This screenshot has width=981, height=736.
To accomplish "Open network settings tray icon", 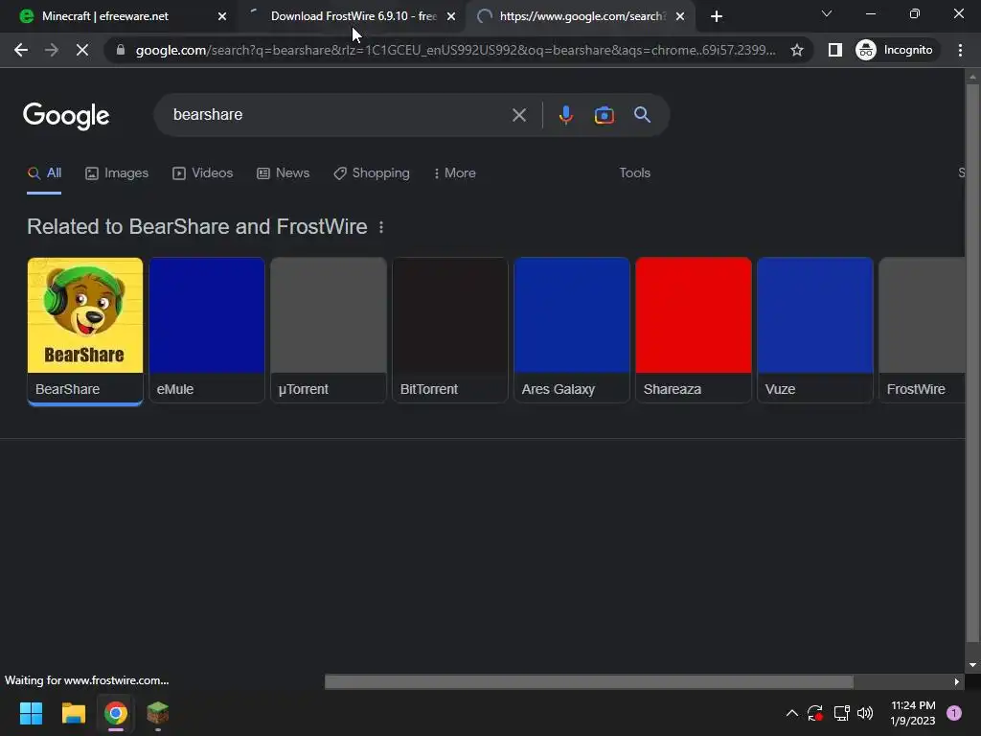I will [x=841, y=713].
